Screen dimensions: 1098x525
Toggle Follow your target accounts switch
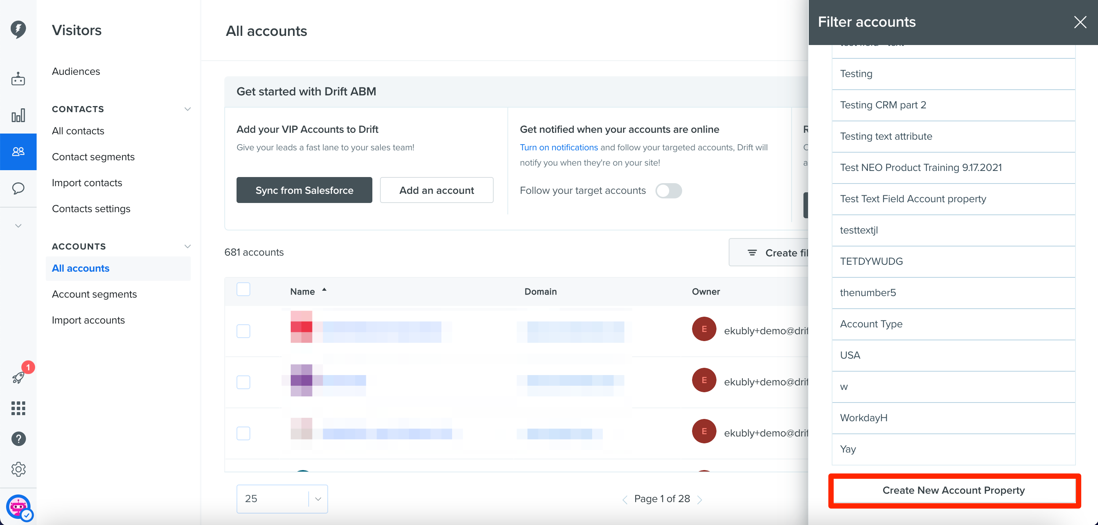[x=668, y=190]
